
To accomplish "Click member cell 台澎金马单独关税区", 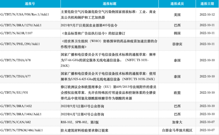I will (177, 130).
